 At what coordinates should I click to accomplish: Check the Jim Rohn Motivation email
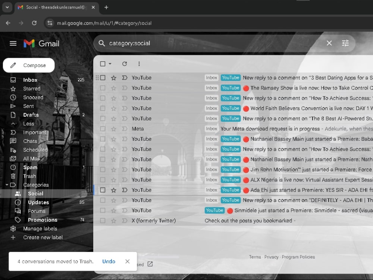coord(103,169)
